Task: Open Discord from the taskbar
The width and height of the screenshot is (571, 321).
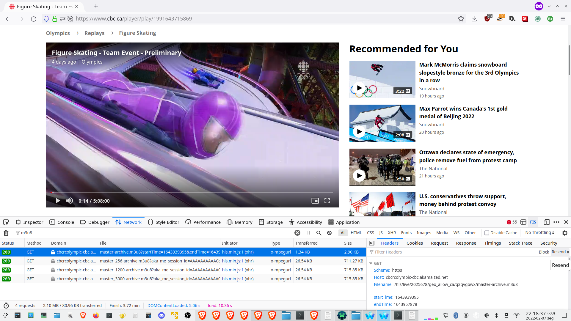Action: [161, 315]
